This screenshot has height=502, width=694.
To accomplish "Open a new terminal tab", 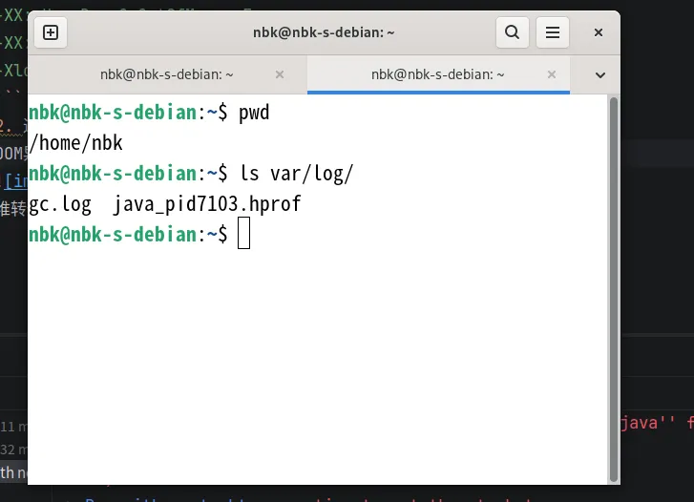I will tap(51, 32).
